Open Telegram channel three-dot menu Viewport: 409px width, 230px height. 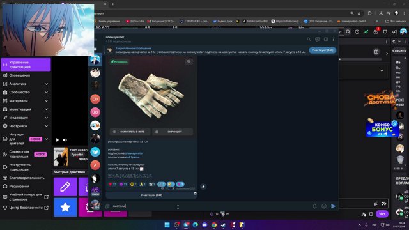(334, 40)
